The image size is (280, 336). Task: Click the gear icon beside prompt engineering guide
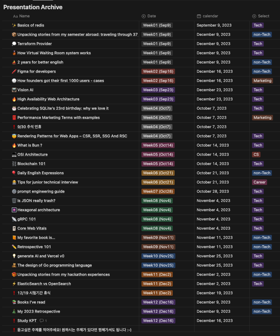[14, 191]
